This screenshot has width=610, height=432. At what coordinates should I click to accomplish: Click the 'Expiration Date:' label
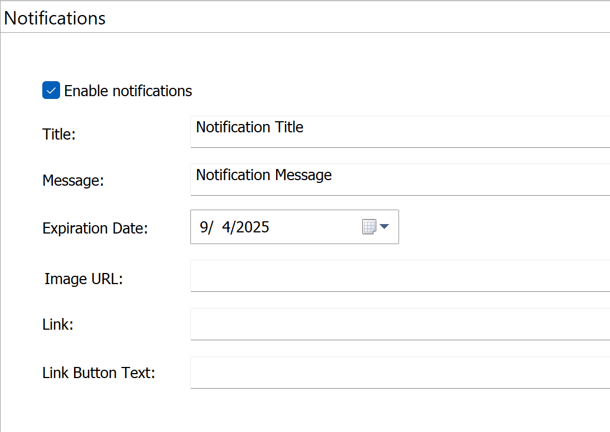[95, 228]
